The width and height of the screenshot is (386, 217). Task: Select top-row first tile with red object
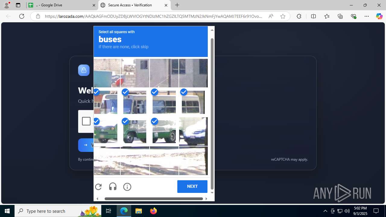pos(107,73)
